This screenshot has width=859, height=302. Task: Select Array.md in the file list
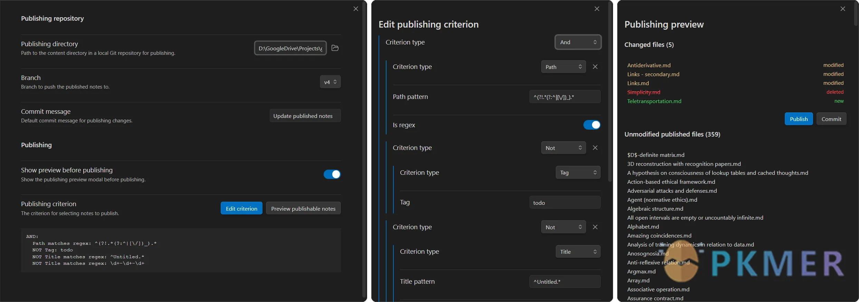638,280
